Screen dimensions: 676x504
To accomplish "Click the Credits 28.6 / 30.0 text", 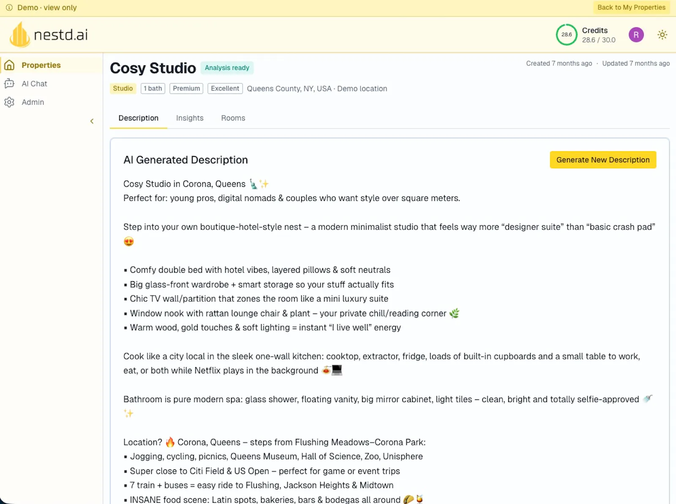I will click(x=599, y=35).
